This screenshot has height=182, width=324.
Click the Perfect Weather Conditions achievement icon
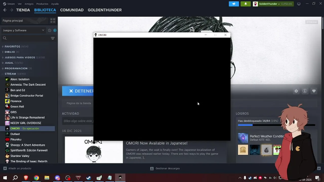243,138
